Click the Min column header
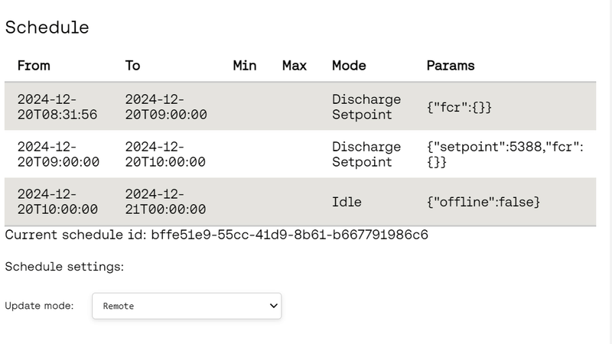Image resolution: width=612 pixels, height=344 pixels. click(x=244, y=66)
